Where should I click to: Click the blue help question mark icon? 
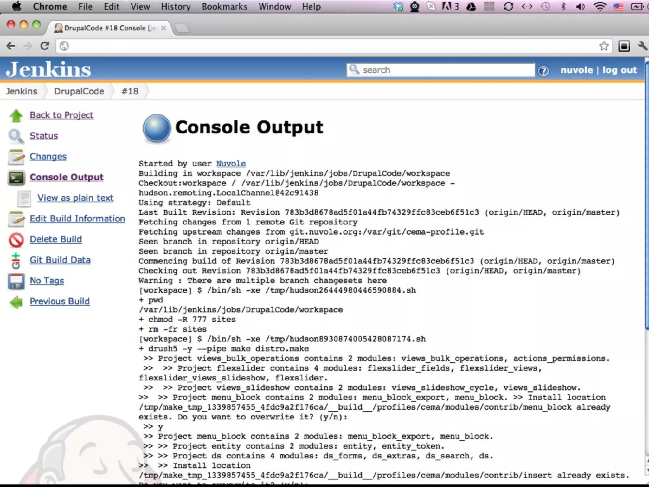tap(543, 71)
